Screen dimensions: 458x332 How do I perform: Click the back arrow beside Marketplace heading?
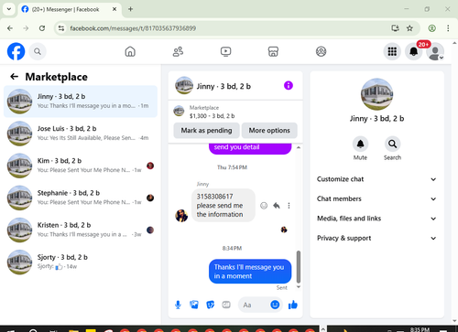14,77
